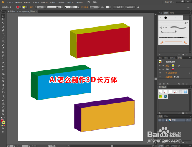Screen dimensions: 192x147
Task: Open the 编辑(E) menu
Action: tap(18, 2)
